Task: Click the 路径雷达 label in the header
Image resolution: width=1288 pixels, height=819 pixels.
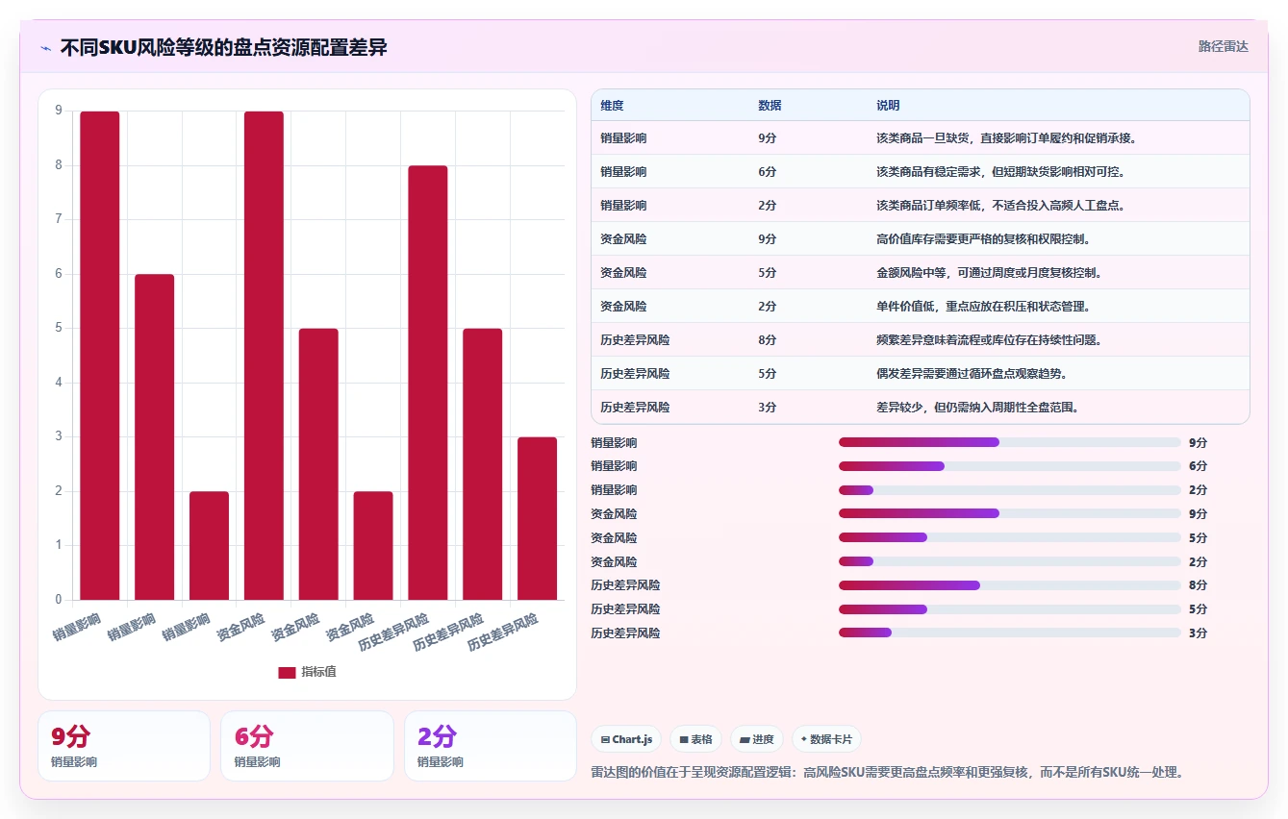Action: tap(1223, 46)
